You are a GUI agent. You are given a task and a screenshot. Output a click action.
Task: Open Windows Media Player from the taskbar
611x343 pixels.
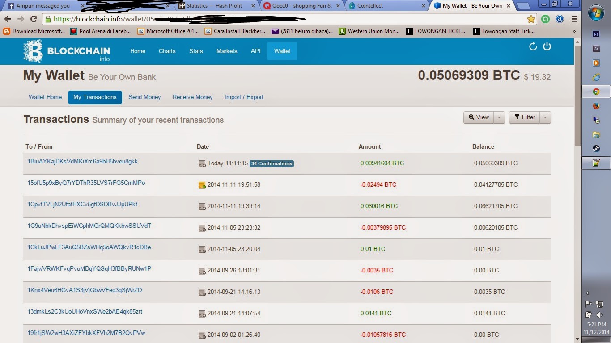596,63
